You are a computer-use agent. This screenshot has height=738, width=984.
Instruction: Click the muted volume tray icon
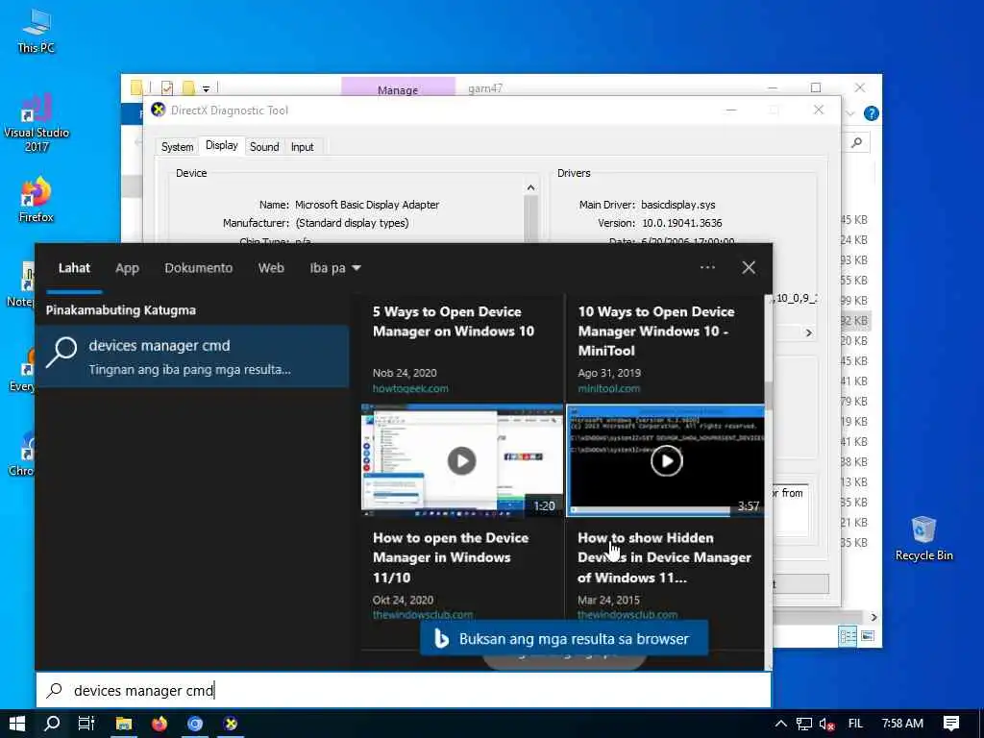pos(826,724)
